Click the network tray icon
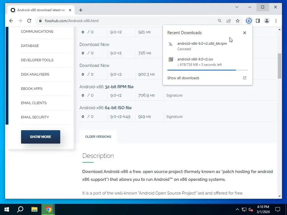Screen dimensions: 287x215 [x=244, y=209]
